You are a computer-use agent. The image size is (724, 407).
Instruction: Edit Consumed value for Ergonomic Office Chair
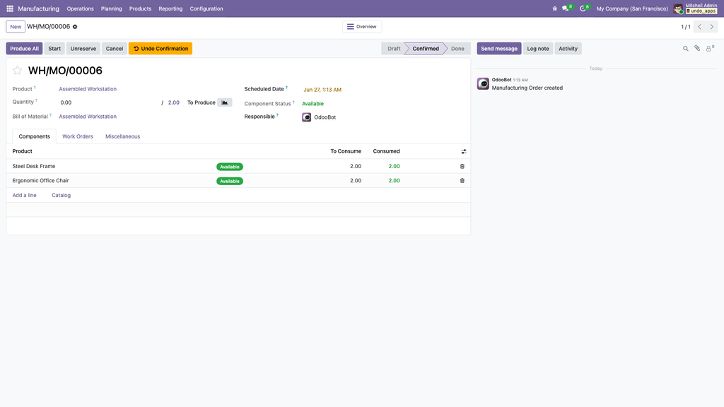394,180
